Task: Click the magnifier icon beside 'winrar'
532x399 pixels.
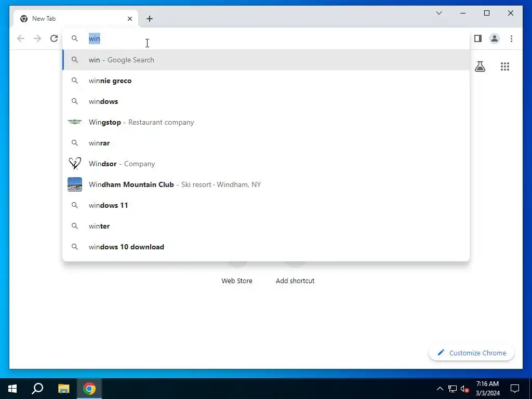Action: (75, 143)
